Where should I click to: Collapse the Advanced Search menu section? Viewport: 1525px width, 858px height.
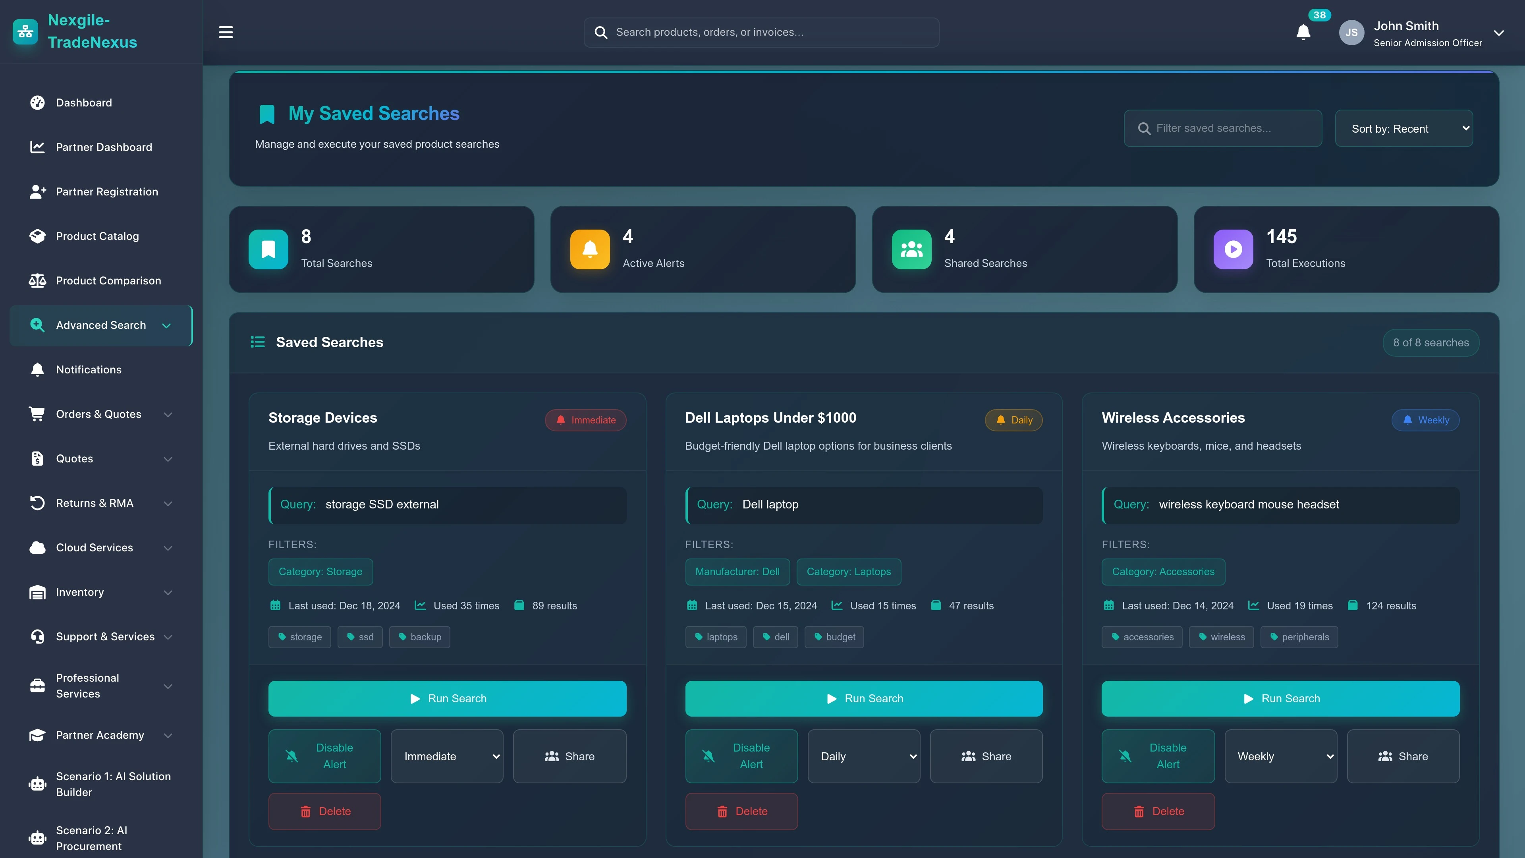click(x=167, y=325)
